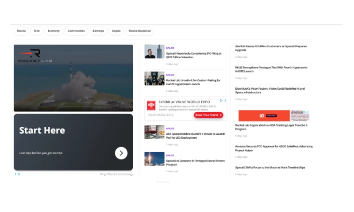Screen dimensions: 354x212
Task: Read SpaceX Reportedly Considering IPO Filing article
Action: point(194,55)
